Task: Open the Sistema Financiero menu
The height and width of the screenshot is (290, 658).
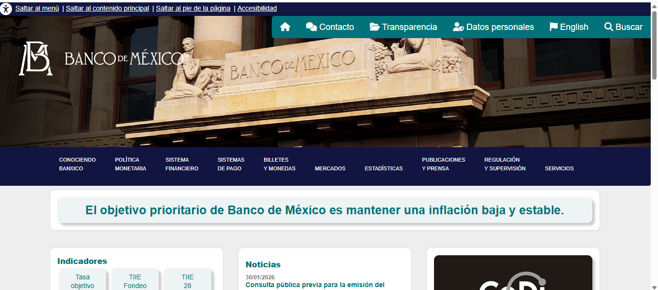Action: [182, 164]
